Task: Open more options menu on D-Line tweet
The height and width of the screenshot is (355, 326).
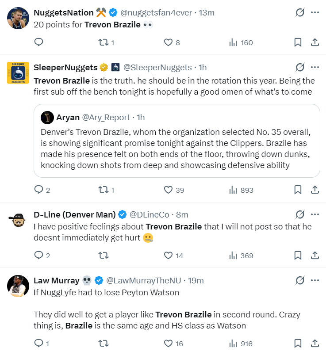Action: click(315, 214)
